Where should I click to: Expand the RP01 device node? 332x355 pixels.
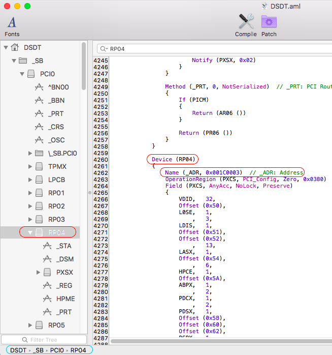pyautogui.click(x=30, y=193)
